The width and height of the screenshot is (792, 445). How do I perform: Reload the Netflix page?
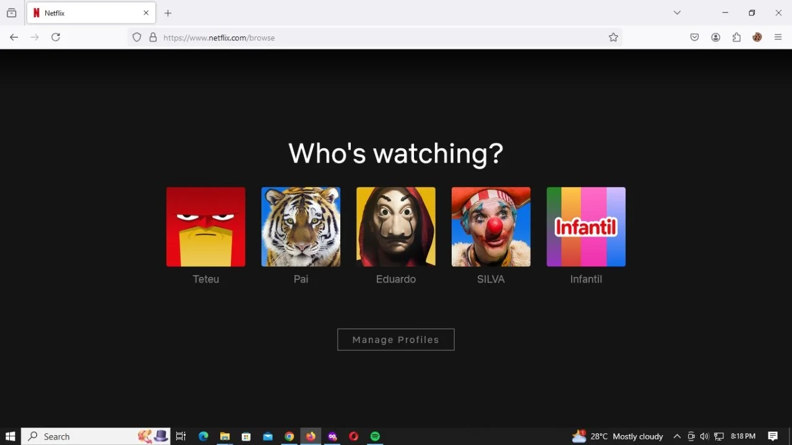56,37
